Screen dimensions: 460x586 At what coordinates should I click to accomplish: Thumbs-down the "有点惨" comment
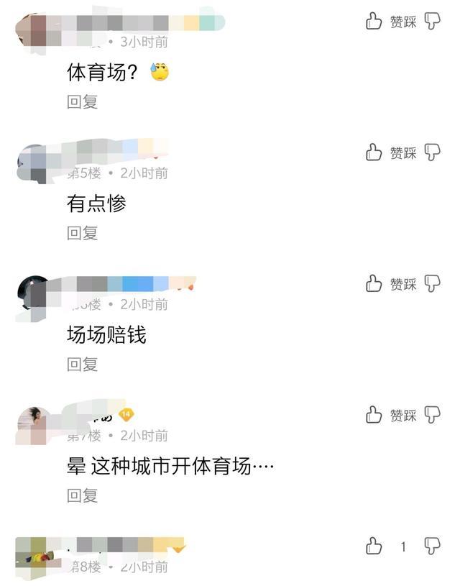click(x=433, y=152)
